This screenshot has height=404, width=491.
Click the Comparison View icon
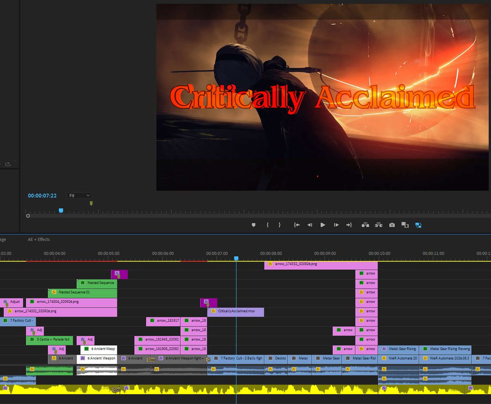[405, 225]
